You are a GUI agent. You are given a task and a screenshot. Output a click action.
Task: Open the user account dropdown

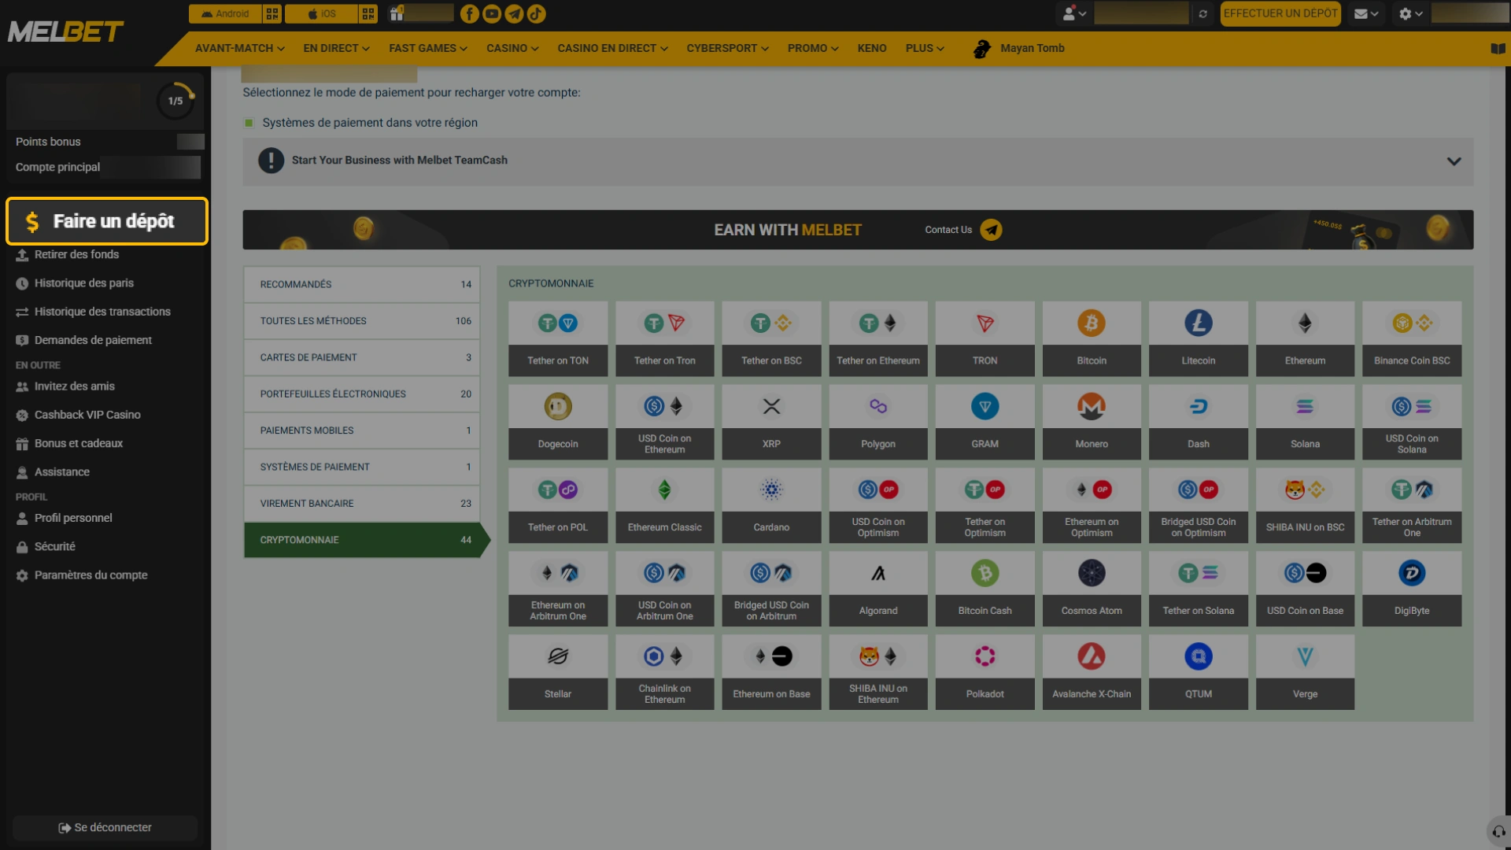pos(1074,13)
